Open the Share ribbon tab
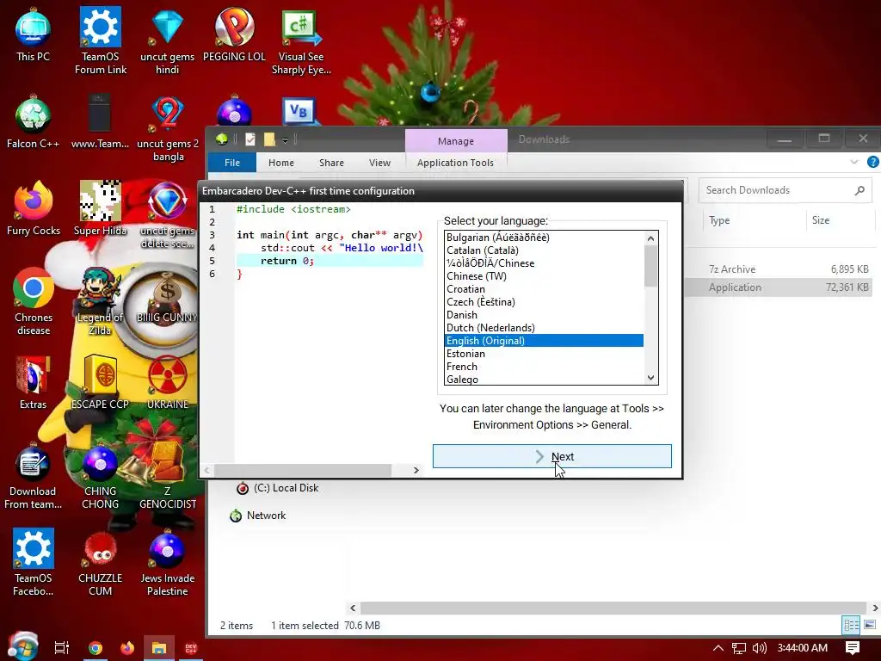 [x=331, y=163]
